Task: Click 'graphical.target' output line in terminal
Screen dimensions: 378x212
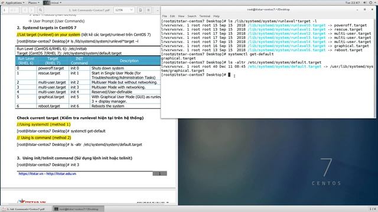Action: 178,58
